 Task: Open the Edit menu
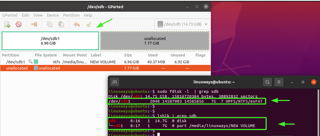coord(25,15)
